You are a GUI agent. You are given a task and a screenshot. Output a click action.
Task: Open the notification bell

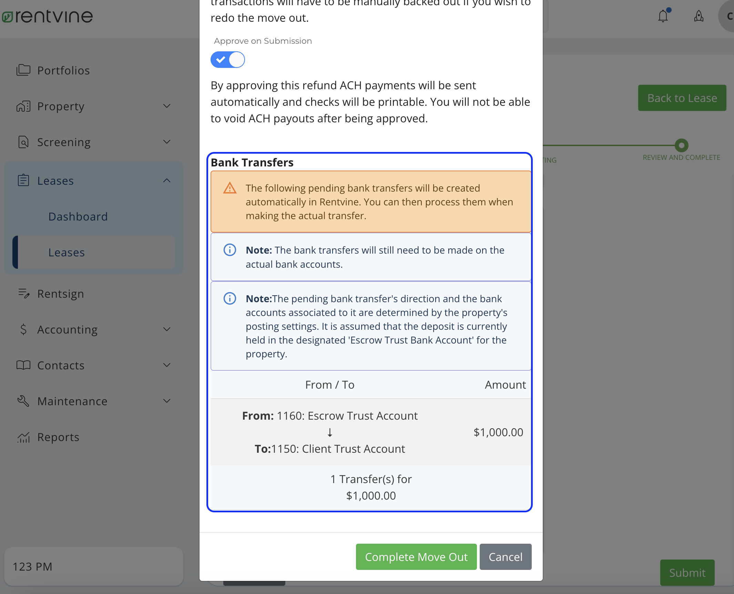pos(663,16)
